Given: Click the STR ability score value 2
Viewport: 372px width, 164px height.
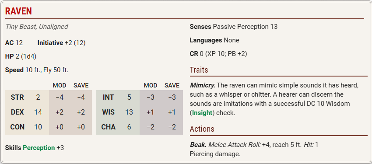Looking at the screenshot, I should coord(38,98).
